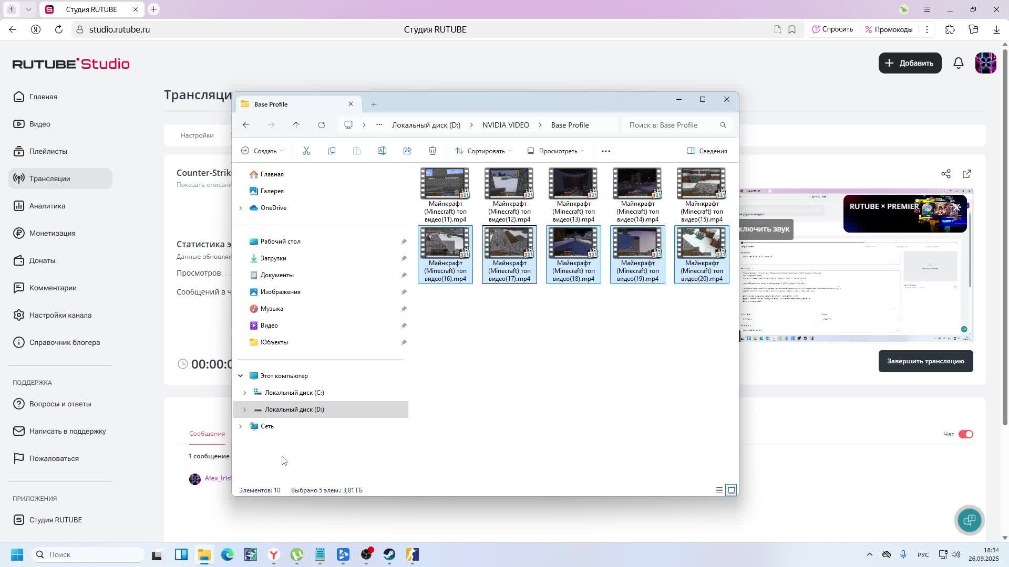
Task: Open RUTUBE notifications bell
Action: tap(959, 63)
